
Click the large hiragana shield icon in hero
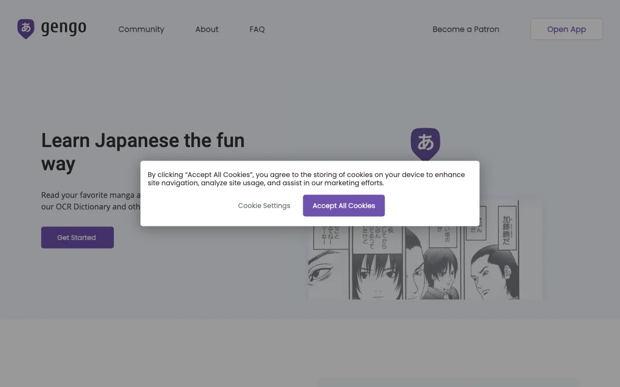click(x=425, y=144)
